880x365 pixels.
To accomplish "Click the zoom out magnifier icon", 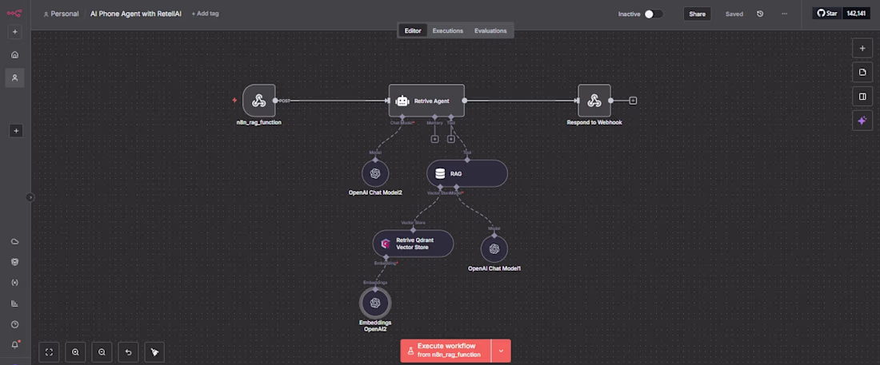I will coord(102,352).
